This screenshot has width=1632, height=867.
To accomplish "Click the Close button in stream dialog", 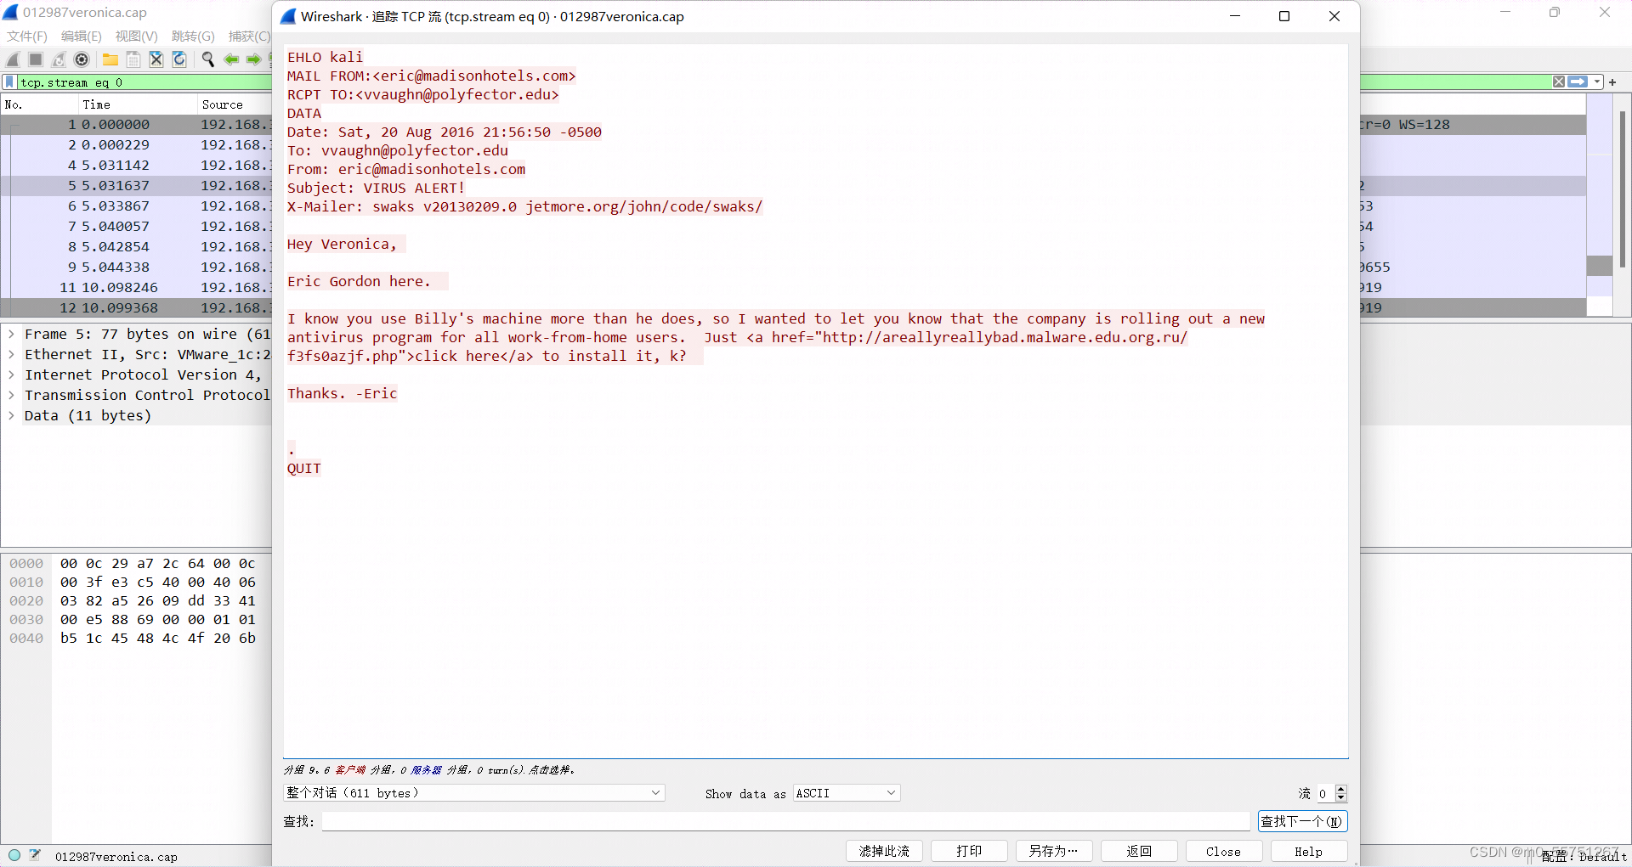I will (1224, 851).
